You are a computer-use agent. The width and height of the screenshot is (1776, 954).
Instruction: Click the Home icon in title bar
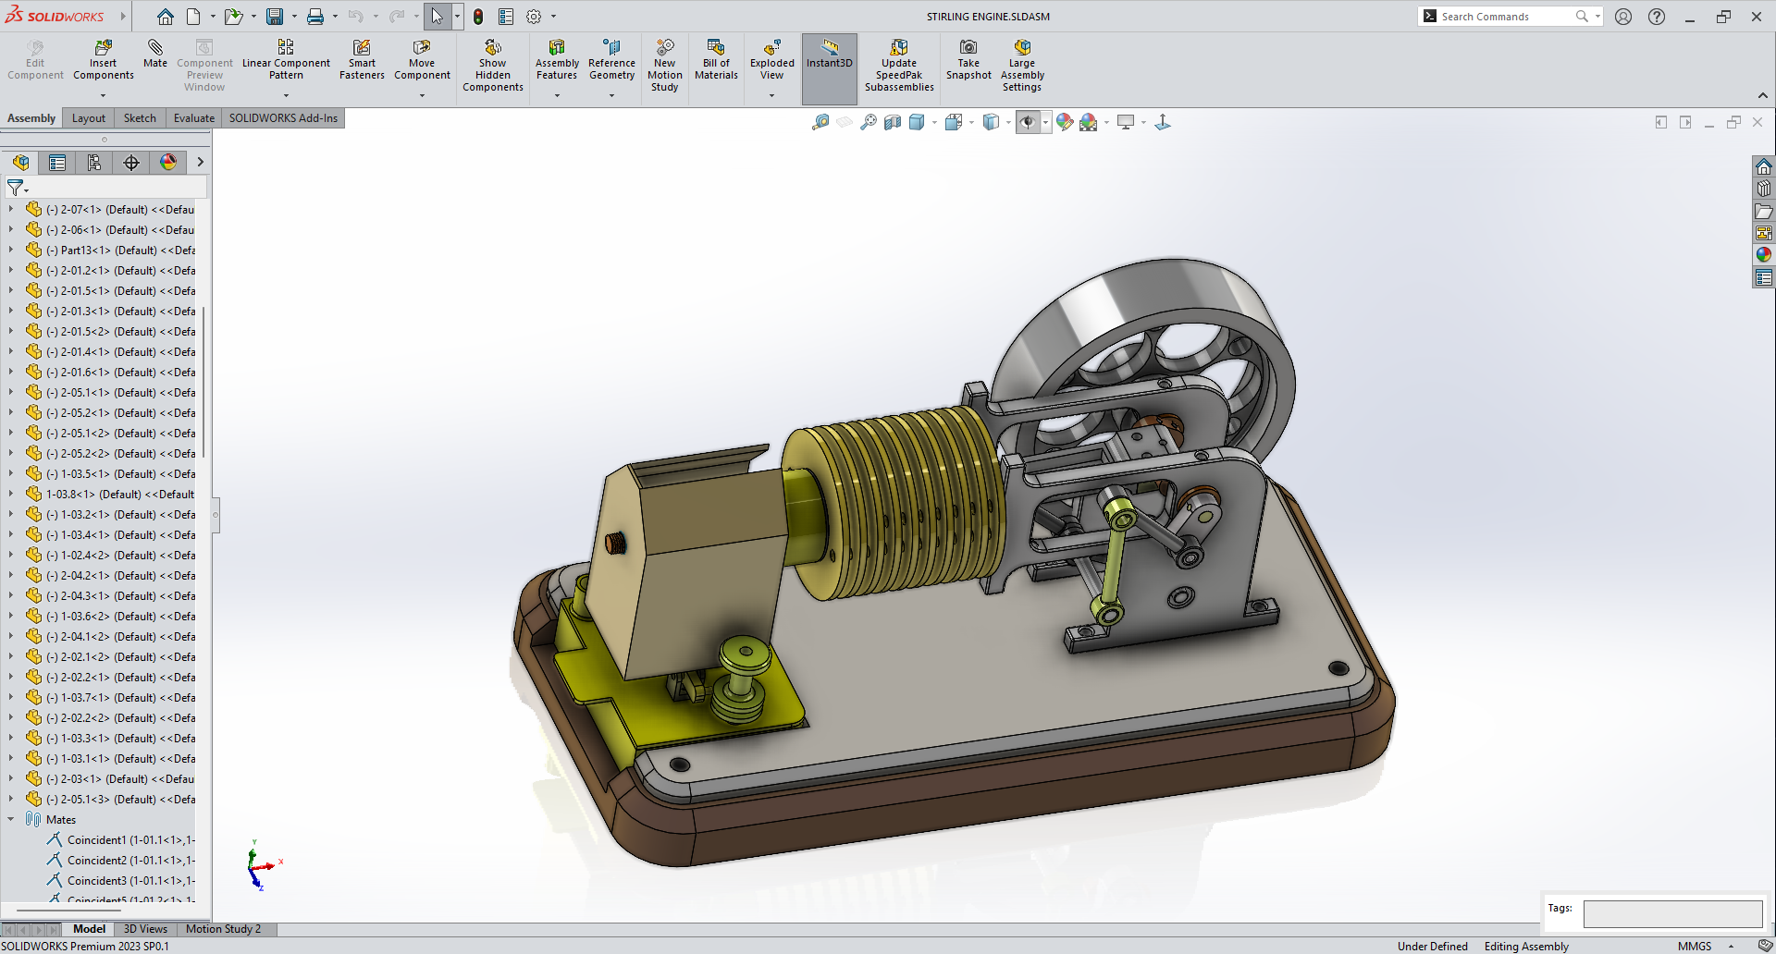165,17
